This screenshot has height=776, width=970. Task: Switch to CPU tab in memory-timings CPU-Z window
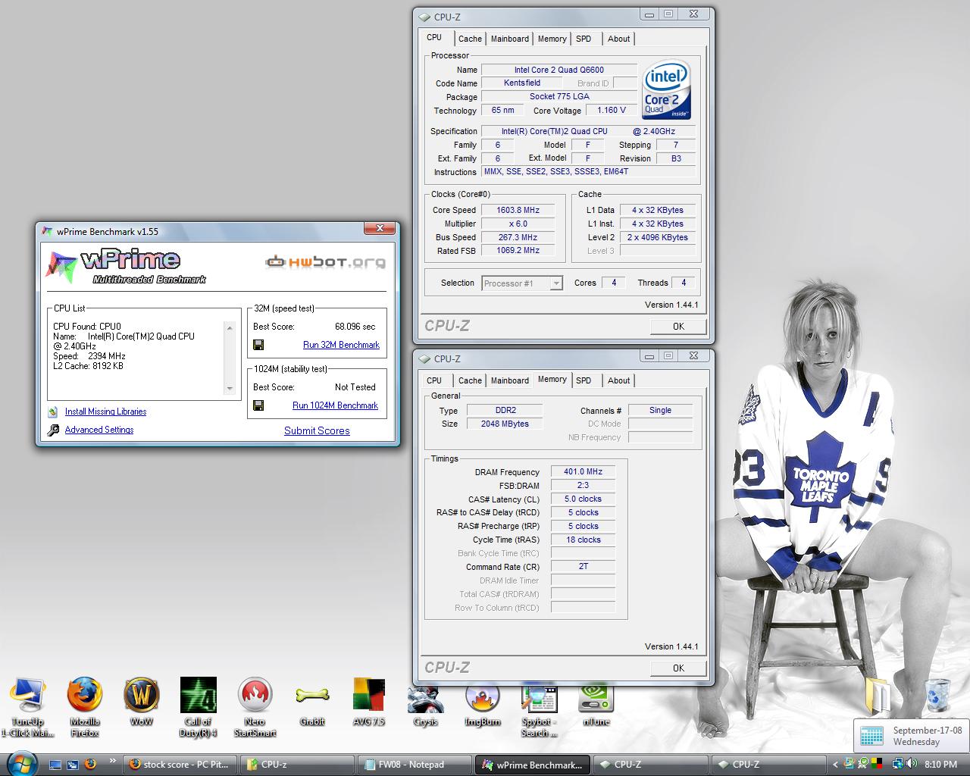tap(434, 380)
